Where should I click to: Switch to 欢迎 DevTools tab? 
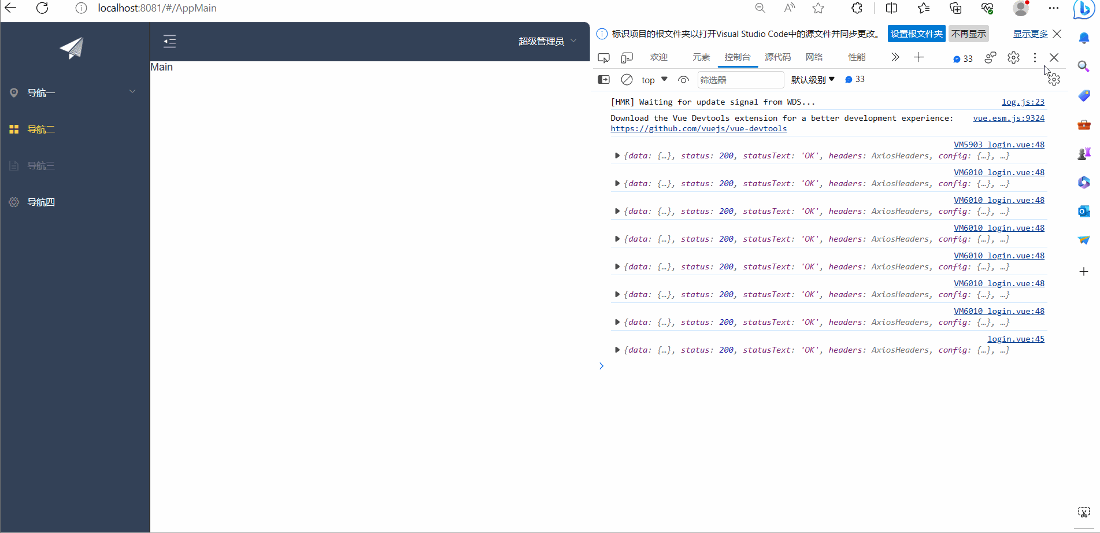click(x=659, y=57)
